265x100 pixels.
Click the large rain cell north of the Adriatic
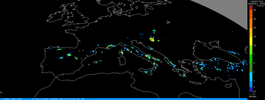pyautogui.click(x=152, y=39)
